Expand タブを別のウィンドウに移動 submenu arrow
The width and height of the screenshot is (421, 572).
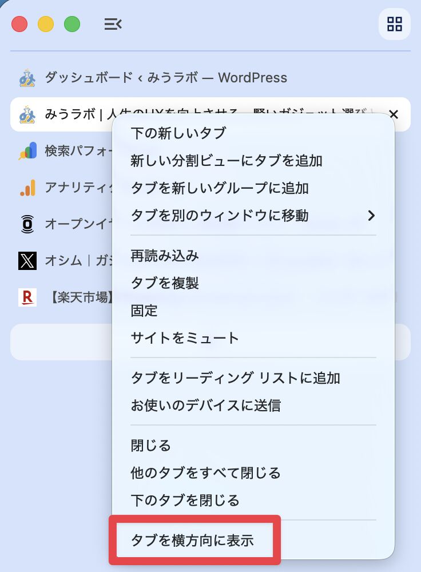(x=371, y=216)
